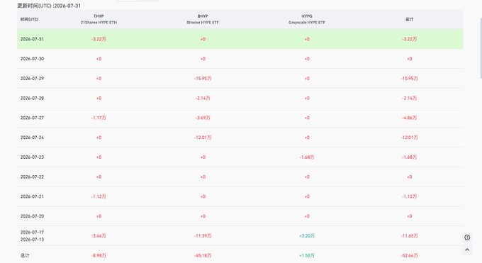
Task: Click the 总计 column header at top right
Action: [409, 19]
